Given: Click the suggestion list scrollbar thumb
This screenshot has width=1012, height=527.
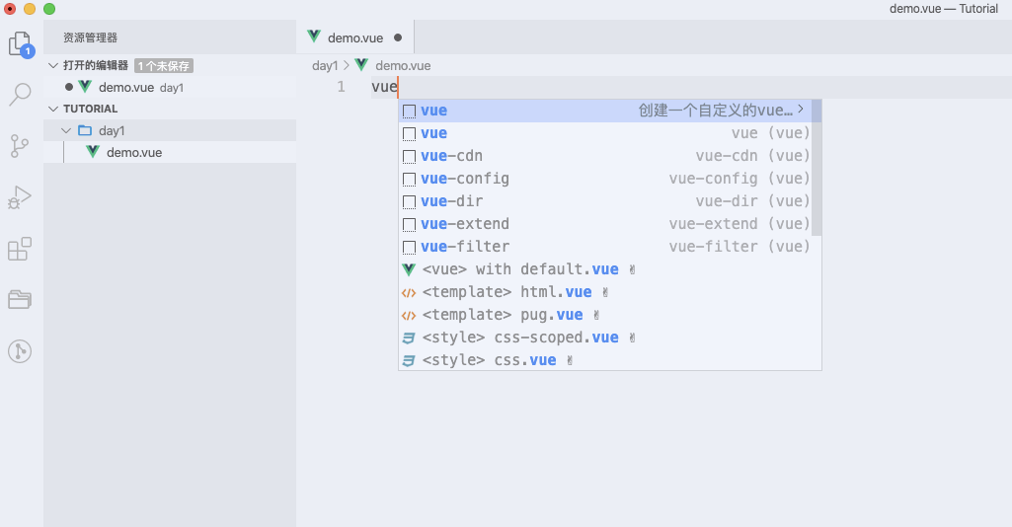Looking at the screenshot, I should click(817, 168).
